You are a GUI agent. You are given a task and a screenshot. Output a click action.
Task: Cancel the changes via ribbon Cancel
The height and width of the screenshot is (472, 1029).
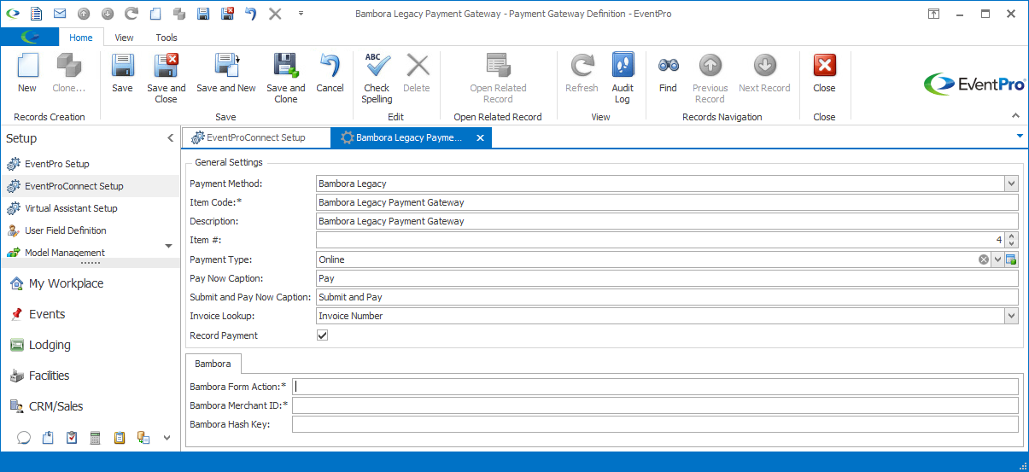coord(330,73)
